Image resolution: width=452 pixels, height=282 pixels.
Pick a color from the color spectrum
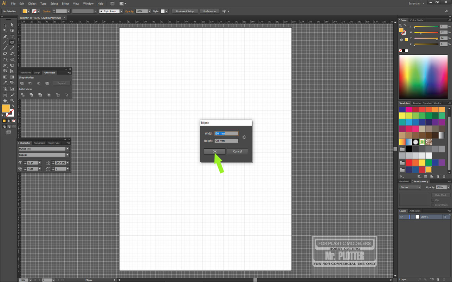[423, 77]
